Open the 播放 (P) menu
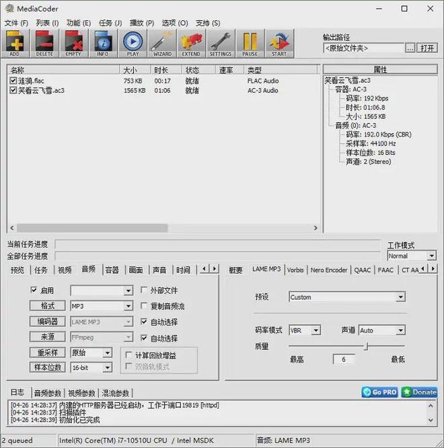This screenshot has width=444, height=448. pyautogui.click(x=142, y=23)
